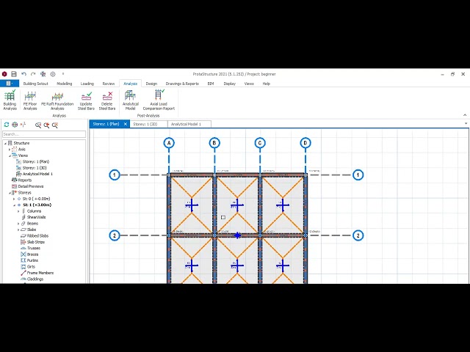
Task: Open the quick access toolbar customize arrow
Action: point(63,74)
